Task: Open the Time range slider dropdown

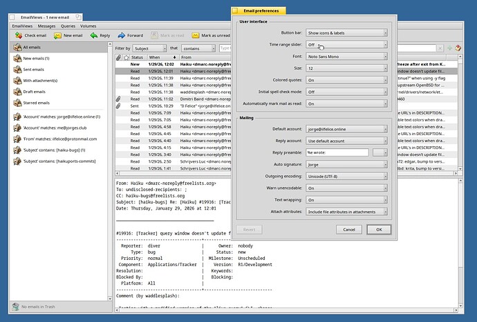Action: (x=346, y=45)
